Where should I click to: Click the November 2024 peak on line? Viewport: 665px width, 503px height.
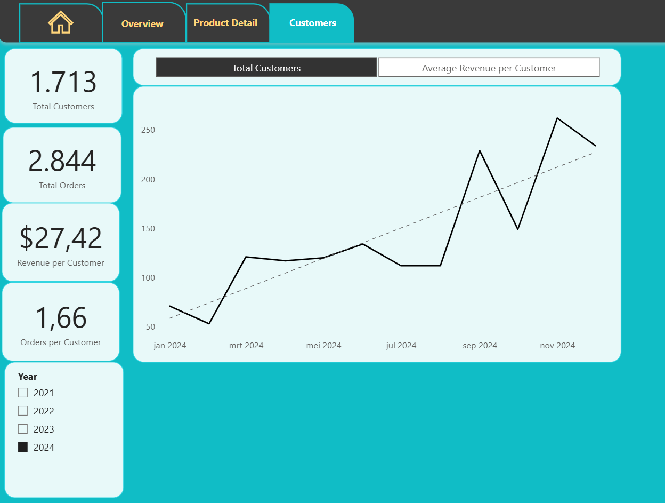tap(557, 118)
